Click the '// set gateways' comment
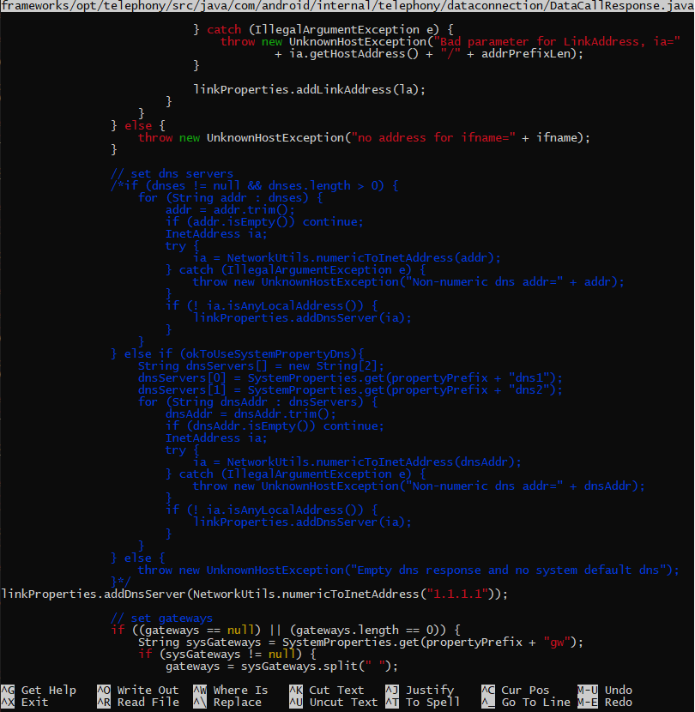The image size is (695, 712). [161, 618]
